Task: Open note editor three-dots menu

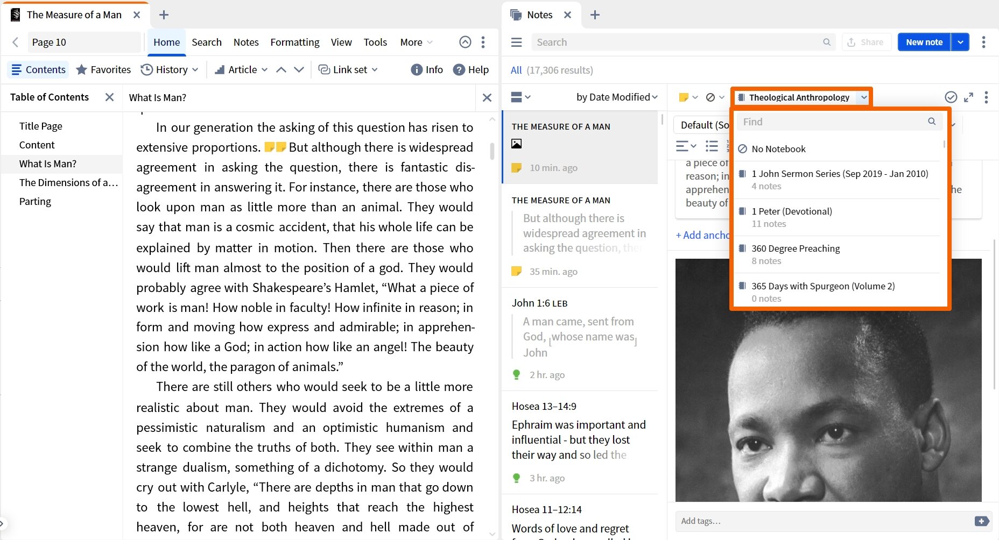Action: pyautogui.click(x=986, y=97)
